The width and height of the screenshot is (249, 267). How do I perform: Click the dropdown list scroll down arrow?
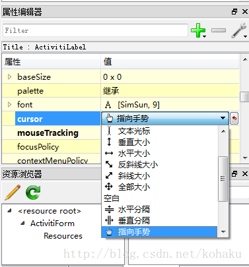coord(223,231)
